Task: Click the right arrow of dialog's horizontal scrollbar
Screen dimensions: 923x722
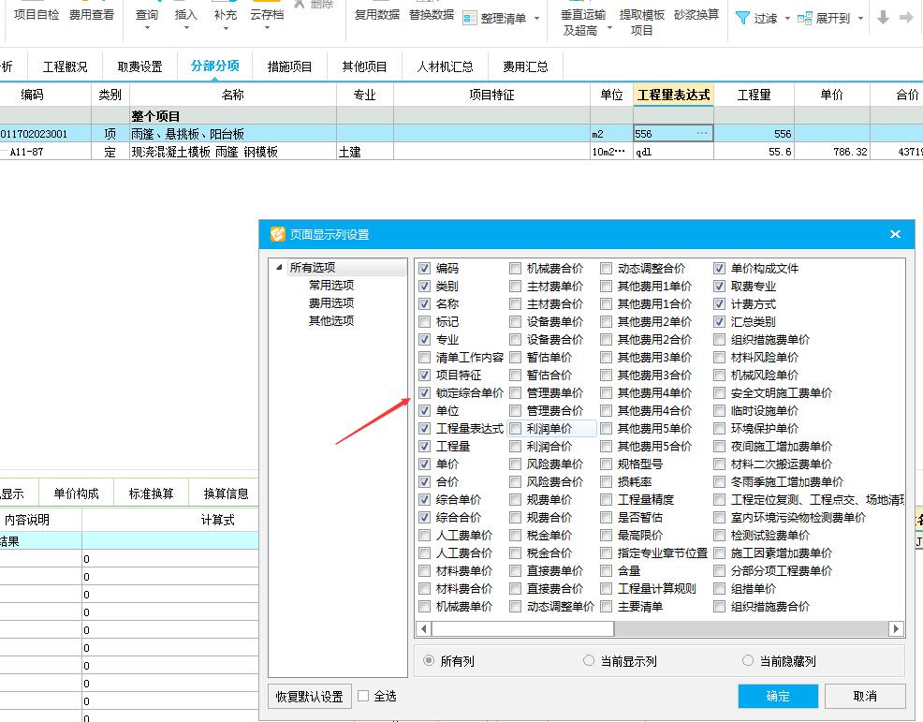Action: pos(896,628)
